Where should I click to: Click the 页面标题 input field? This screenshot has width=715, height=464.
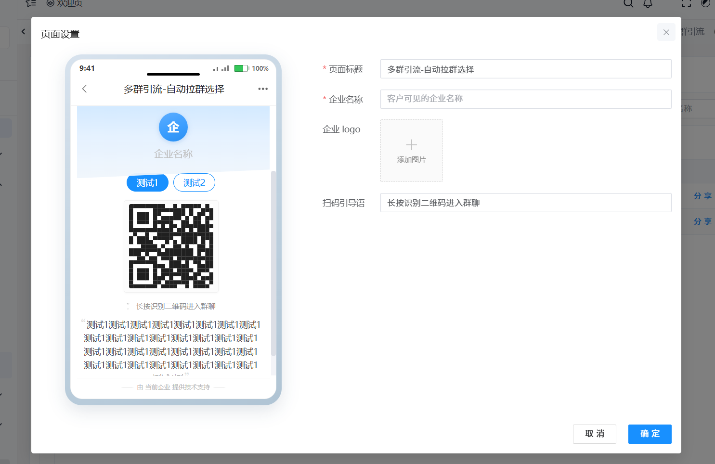point(526,69)
